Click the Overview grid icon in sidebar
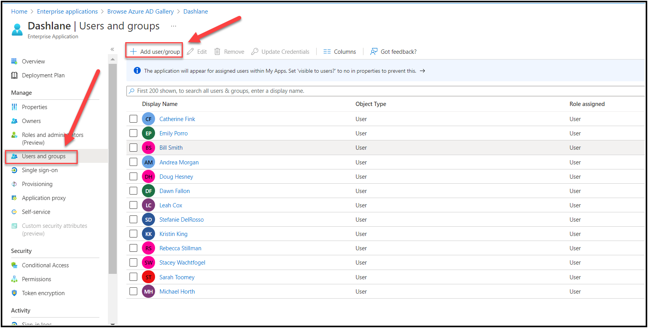This screenshot has width=648, height=328. pos(14,61)
